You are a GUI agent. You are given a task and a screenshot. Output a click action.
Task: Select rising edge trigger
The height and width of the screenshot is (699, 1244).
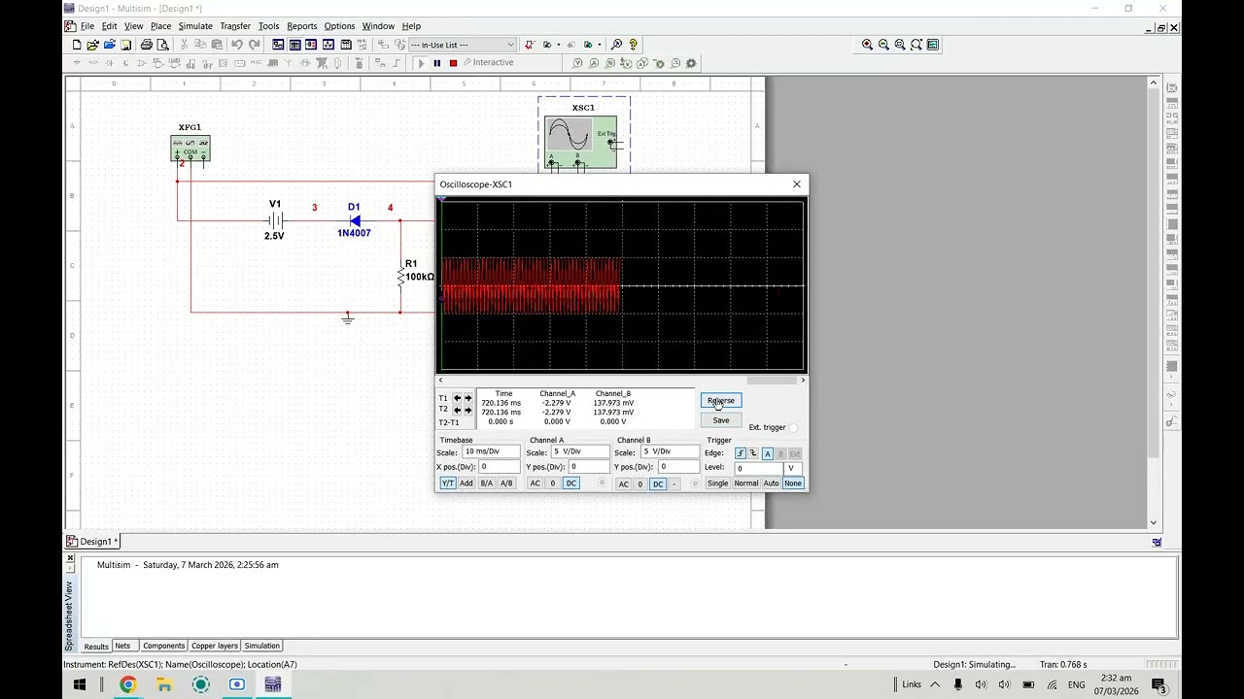[x=741, y=453]
